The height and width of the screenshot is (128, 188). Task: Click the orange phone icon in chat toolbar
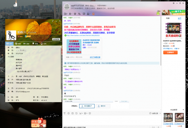click(x=93, y=14)
